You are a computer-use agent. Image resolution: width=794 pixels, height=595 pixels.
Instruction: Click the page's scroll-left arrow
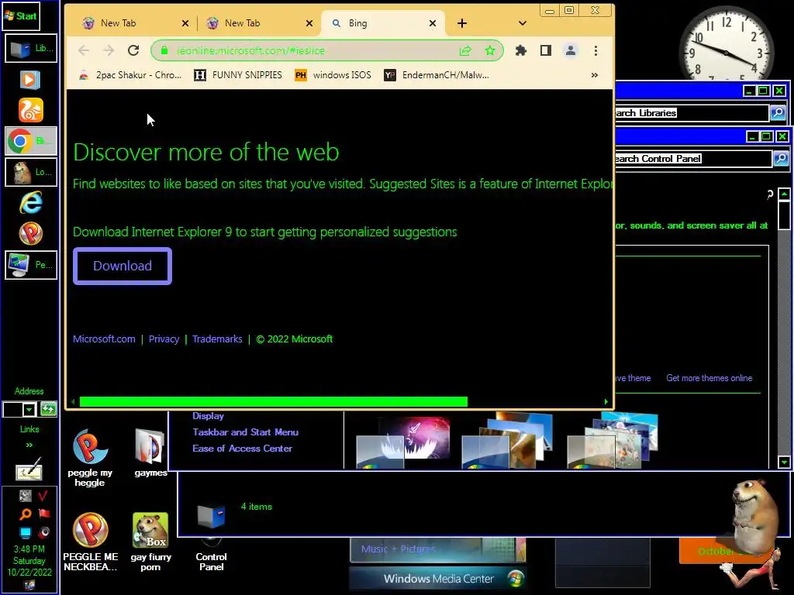coord(73,402)
